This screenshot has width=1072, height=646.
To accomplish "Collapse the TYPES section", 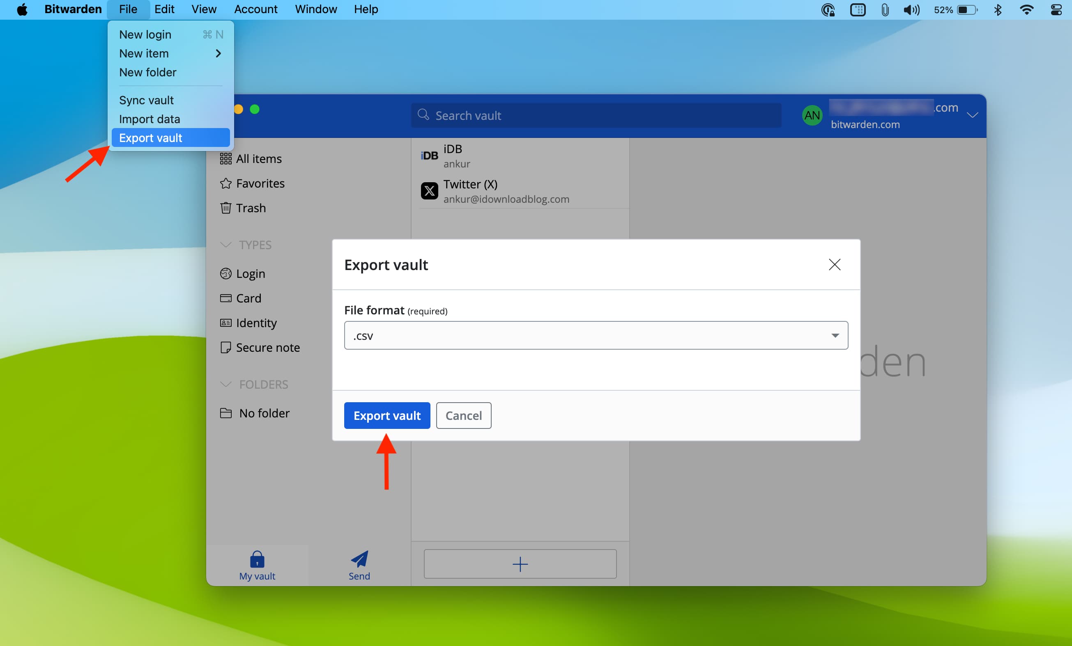I will click(x=226, y=245).
